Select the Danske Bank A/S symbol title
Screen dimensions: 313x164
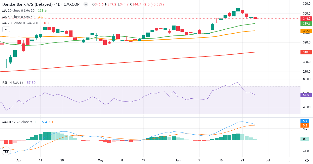41,4
